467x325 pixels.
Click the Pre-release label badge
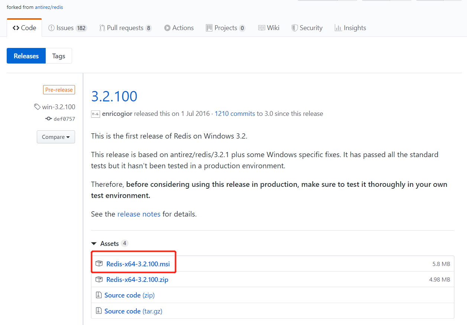coord(59,90)
